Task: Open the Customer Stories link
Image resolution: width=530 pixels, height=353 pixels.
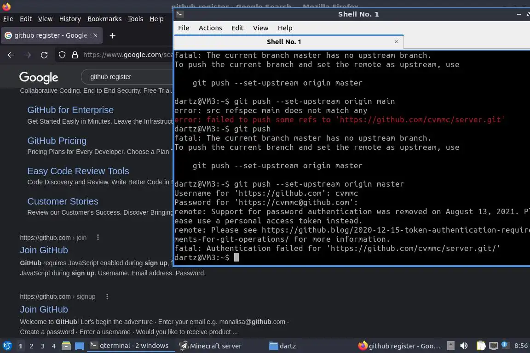Action: click(x=63, y=201)
